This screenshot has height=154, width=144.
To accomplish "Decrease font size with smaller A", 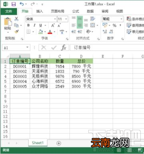I will (x=59, y=25).
